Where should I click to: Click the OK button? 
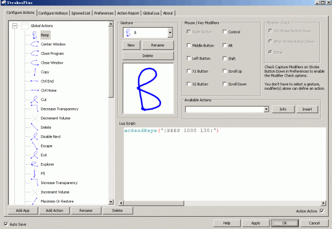pos(285,223)
